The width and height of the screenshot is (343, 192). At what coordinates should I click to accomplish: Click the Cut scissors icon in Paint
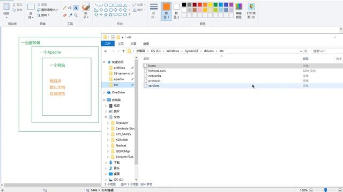(14, 5)
